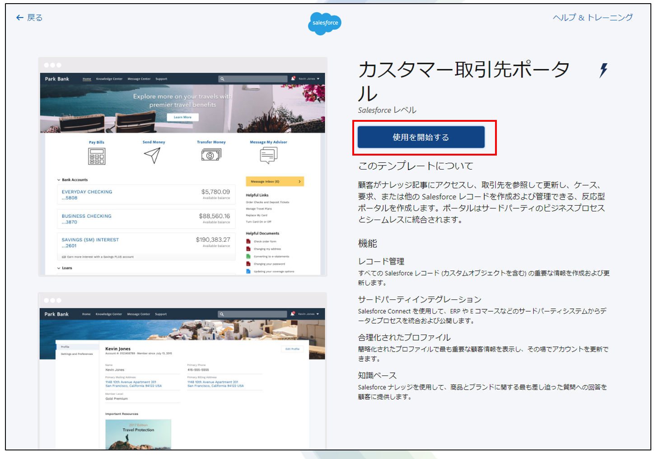Click the search magnifier in first preview

[222, 79]
